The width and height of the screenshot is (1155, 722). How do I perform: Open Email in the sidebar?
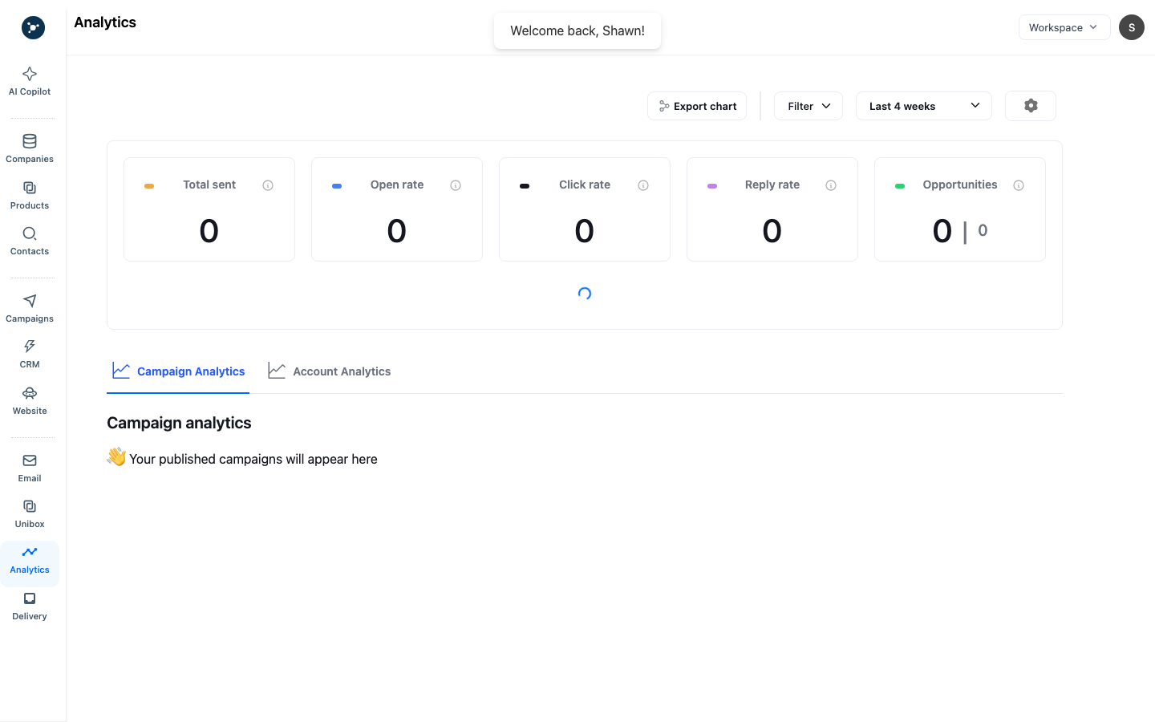[x=30, y=468]
